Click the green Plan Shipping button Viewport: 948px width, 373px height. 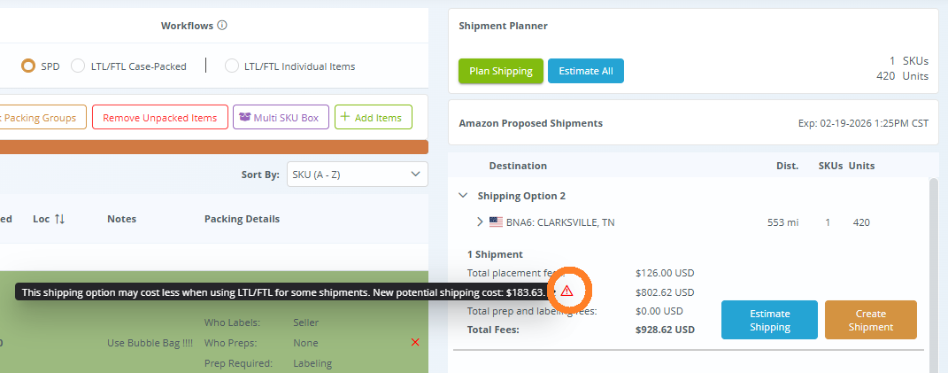coord(500,72)
